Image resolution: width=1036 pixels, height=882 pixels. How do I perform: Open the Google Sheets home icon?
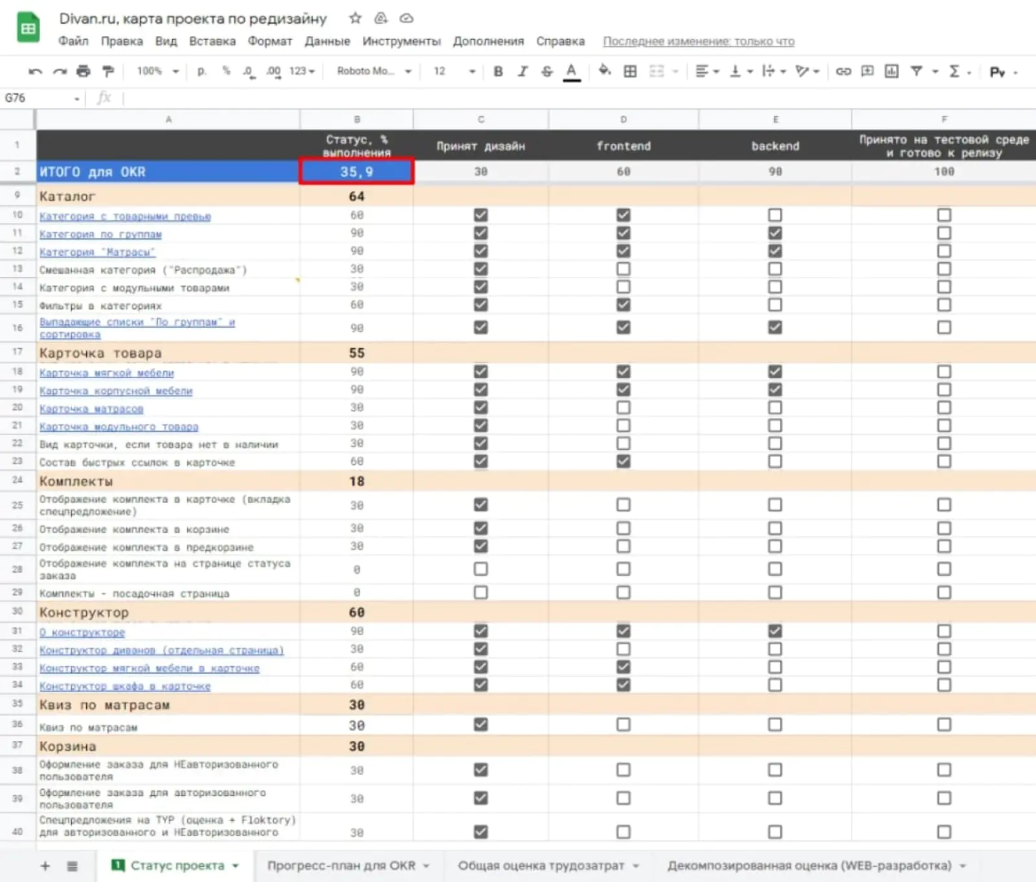click(28, 28)
